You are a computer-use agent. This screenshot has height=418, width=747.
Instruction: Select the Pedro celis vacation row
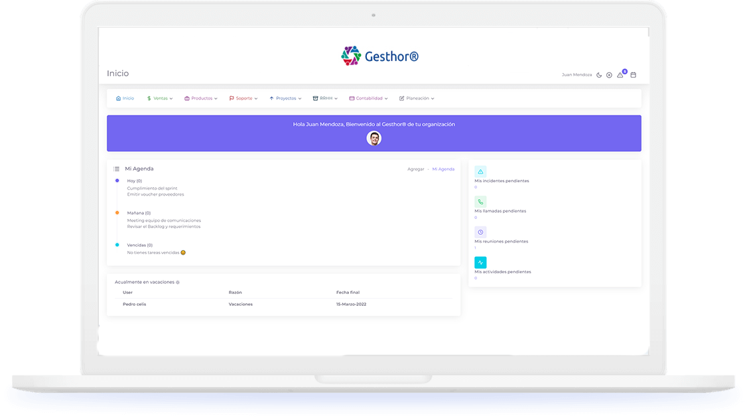(283, 305)
